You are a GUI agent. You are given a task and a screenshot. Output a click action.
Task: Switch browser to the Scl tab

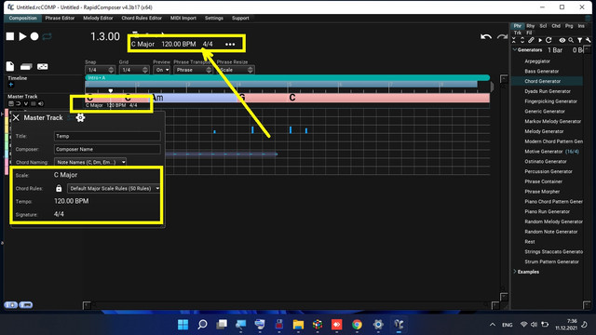pyautogui.click(x=543, y=26)
